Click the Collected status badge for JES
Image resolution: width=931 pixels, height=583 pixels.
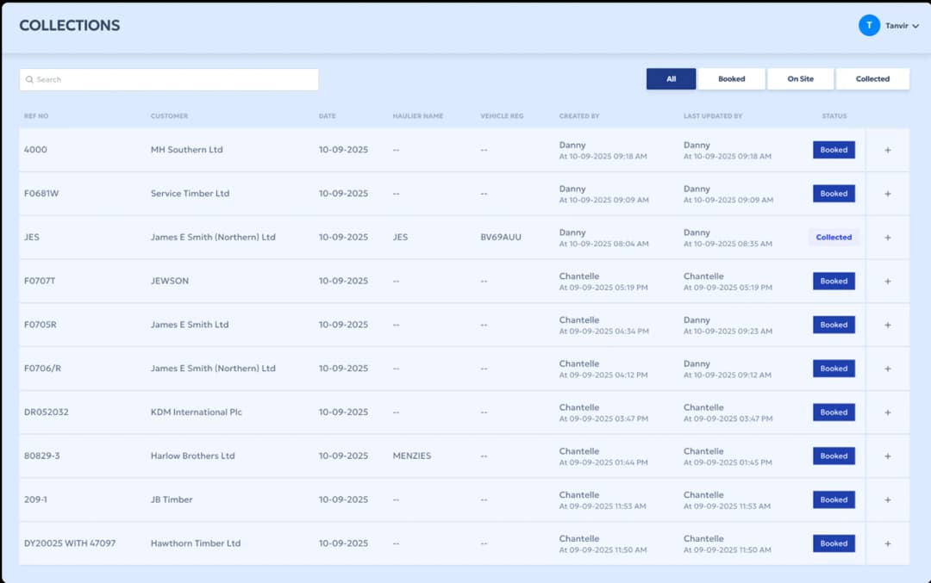[x=834, y=238]
